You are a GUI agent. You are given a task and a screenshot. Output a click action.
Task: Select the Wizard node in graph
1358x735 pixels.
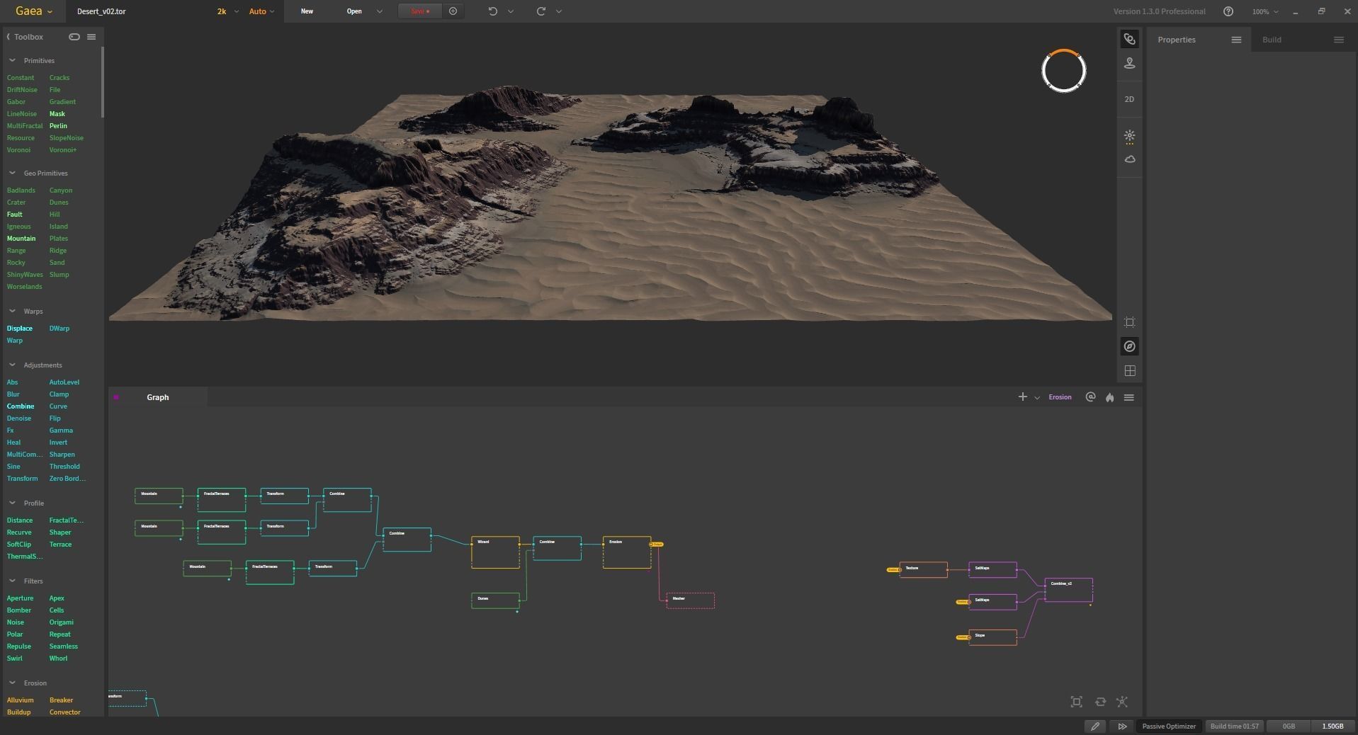point(495,552)
